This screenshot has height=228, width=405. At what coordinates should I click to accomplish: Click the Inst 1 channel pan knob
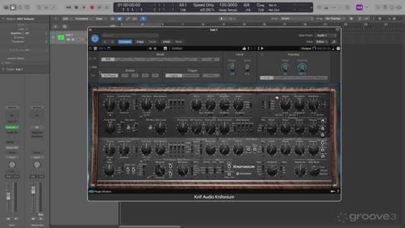click(x=12, y=165)
